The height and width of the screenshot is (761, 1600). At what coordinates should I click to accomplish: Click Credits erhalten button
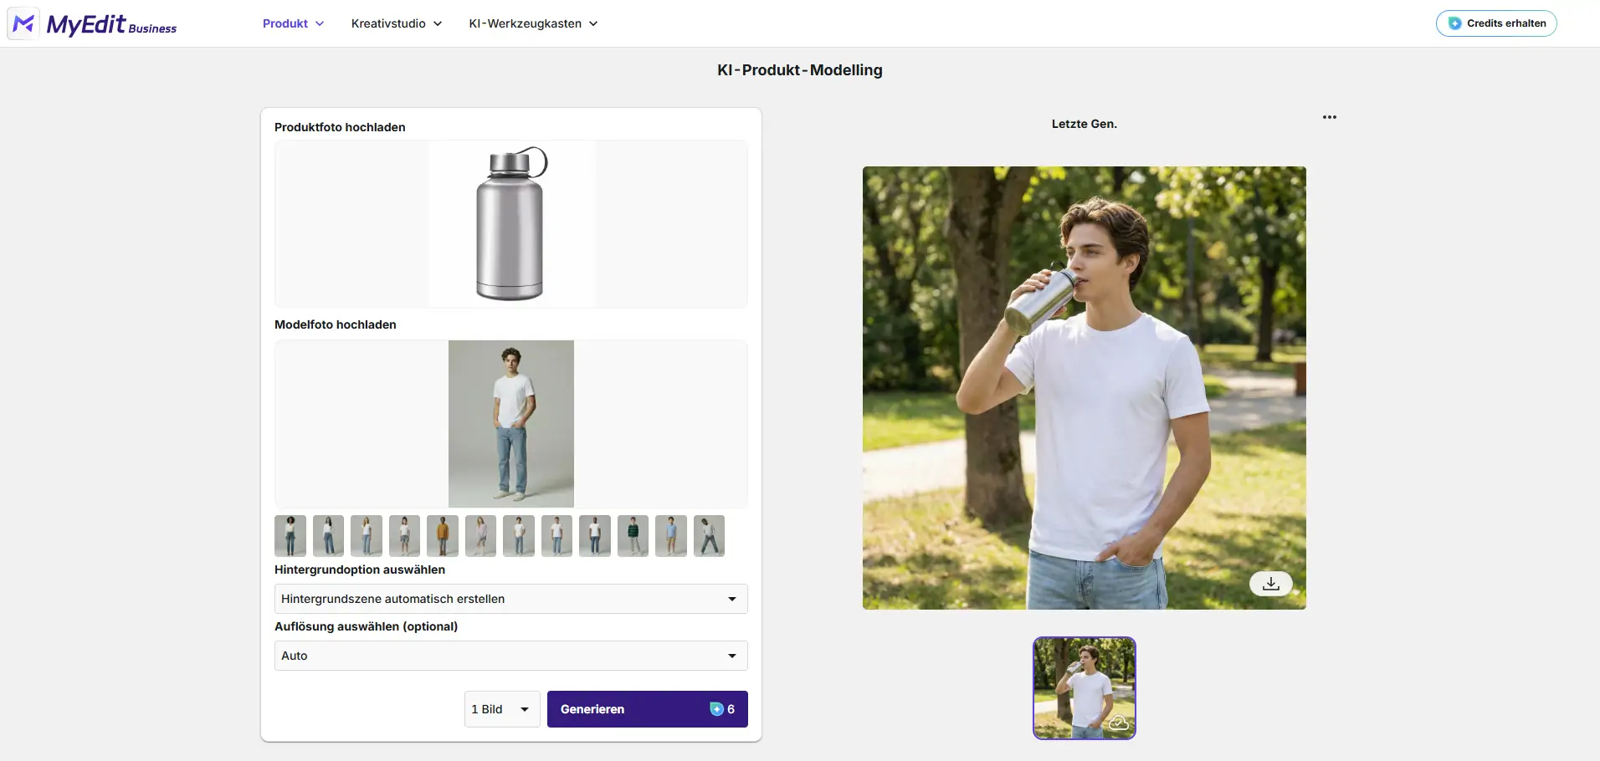(1495, 23)
